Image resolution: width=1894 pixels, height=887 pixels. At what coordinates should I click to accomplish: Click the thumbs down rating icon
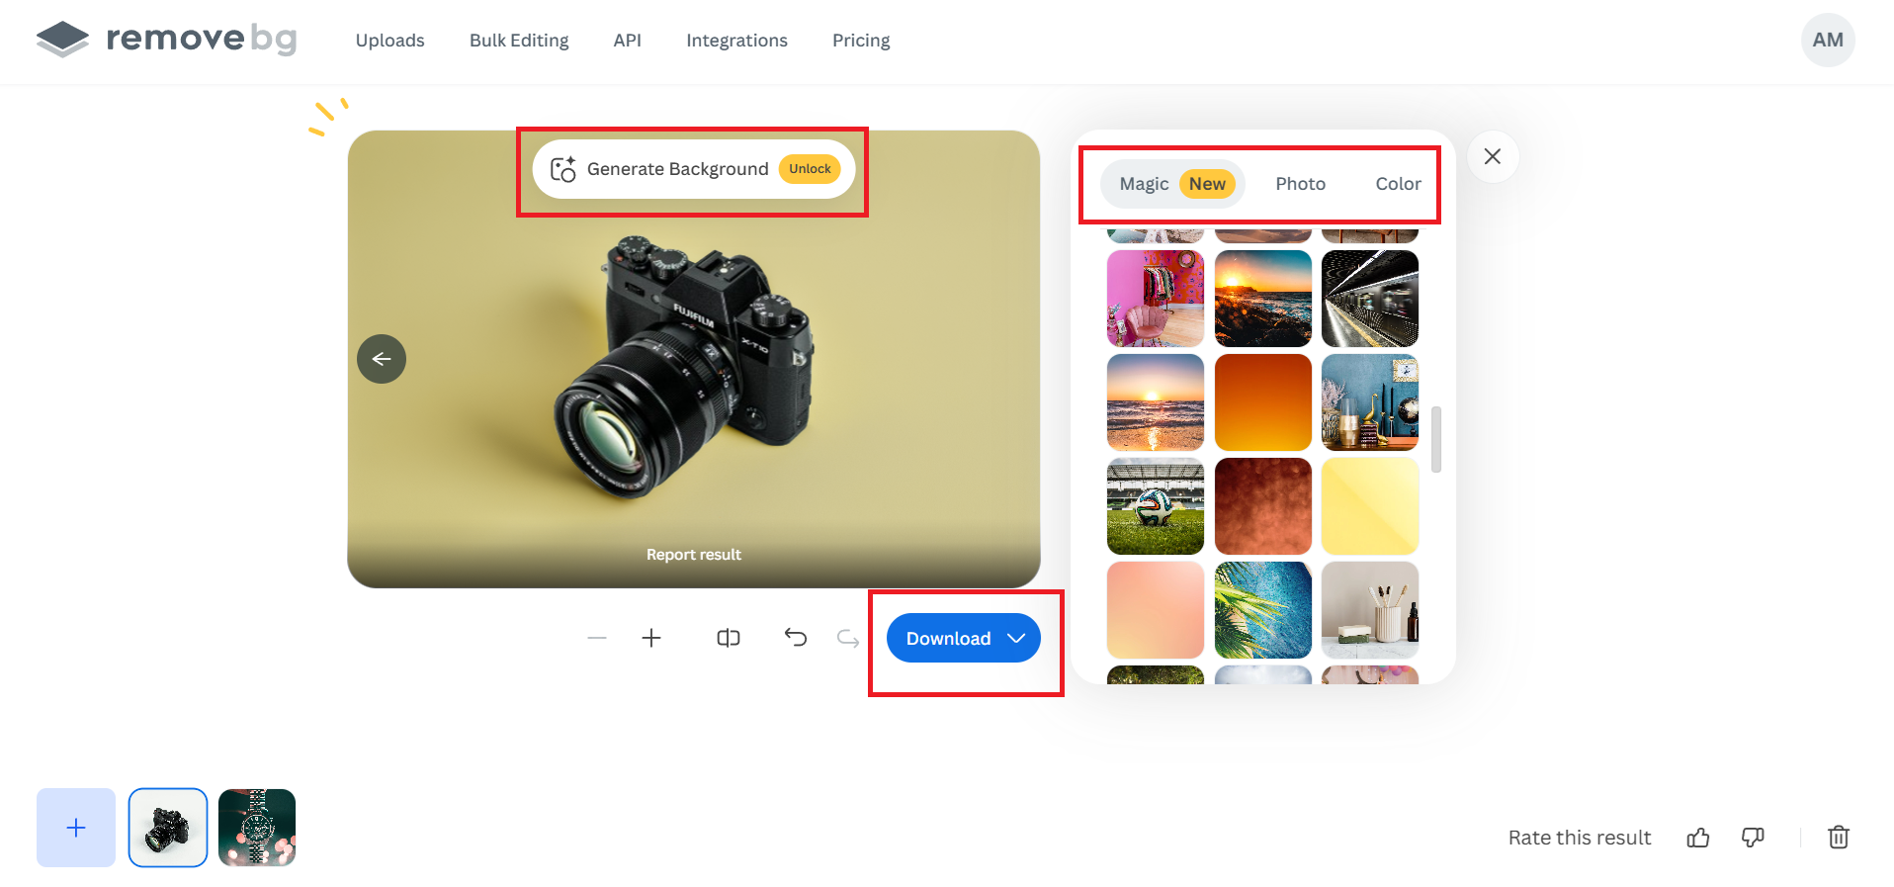pos(1753,839)
